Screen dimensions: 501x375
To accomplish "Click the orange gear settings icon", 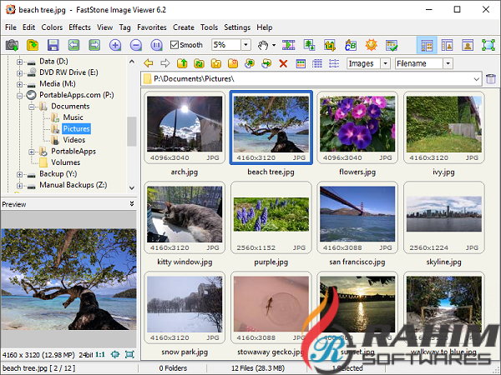I will tap(371, 45).
